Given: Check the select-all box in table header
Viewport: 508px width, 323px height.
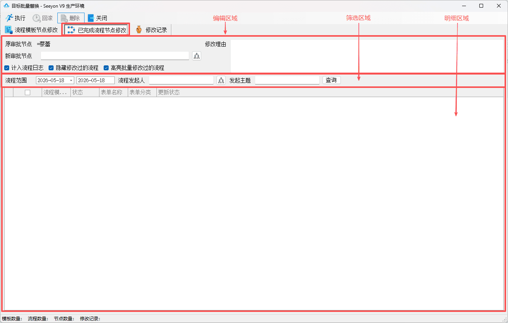Looking at the screenshot, I should [x=28, y=92].
